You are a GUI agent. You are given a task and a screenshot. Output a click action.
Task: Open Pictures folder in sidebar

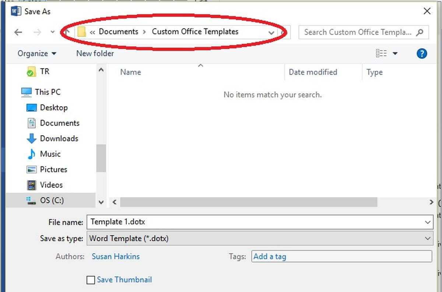tap(53, 170)
